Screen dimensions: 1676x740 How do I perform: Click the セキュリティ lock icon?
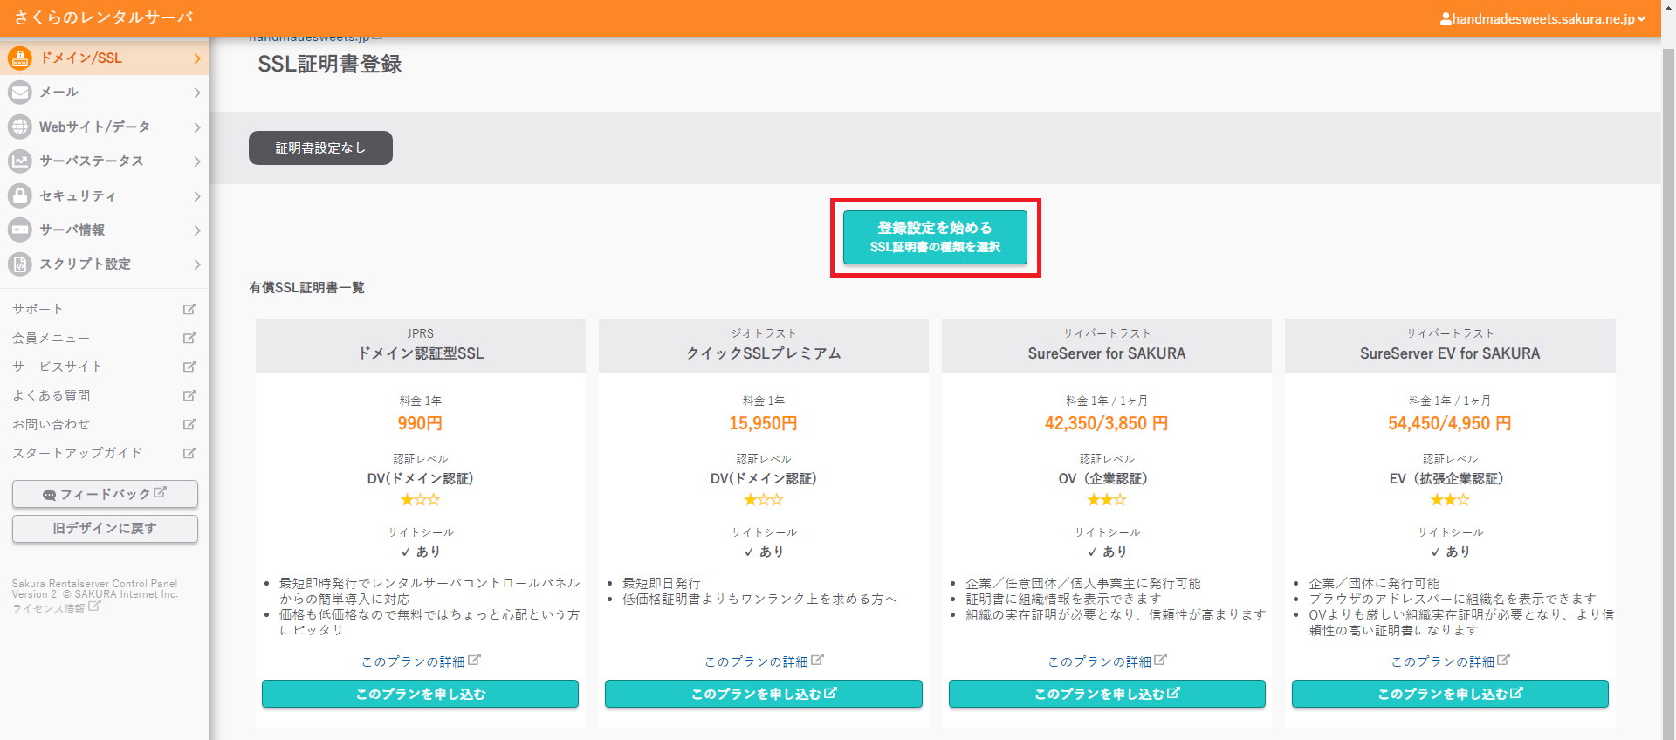point(19,195)
